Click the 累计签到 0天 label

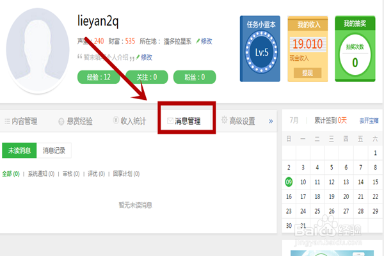tap(331, 120)
